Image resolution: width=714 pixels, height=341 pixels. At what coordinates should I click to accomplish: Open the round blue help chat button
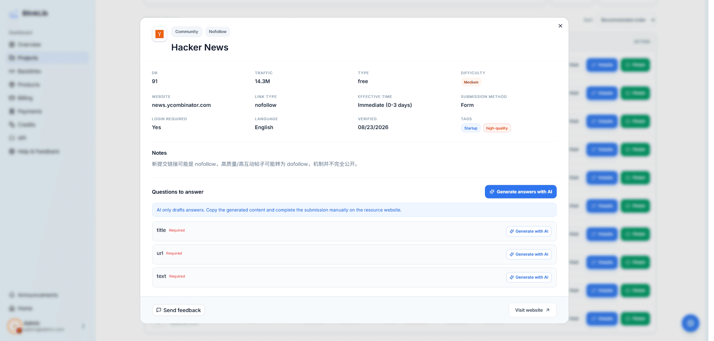pyautogui.click(x=691, y=323)
